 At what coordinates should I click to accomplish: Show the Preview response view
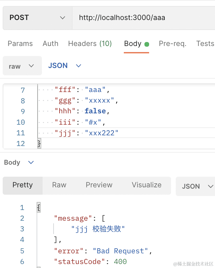coord(99,185)
